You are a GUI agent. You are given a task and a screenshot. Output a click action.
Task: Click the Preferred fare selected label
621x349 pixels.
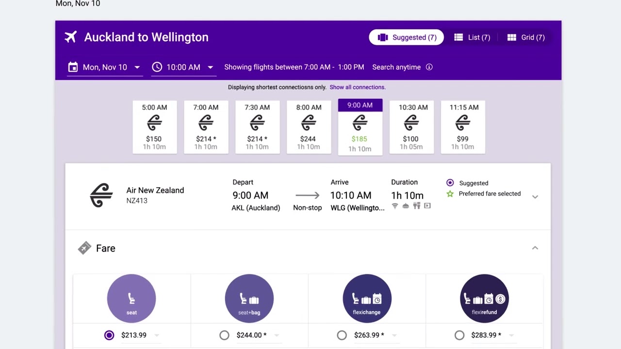[x=490, y=194]
